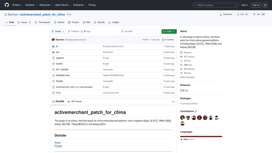Switch to the Issues tab
This screenshot has height=153, width=272.
(24, 22)
